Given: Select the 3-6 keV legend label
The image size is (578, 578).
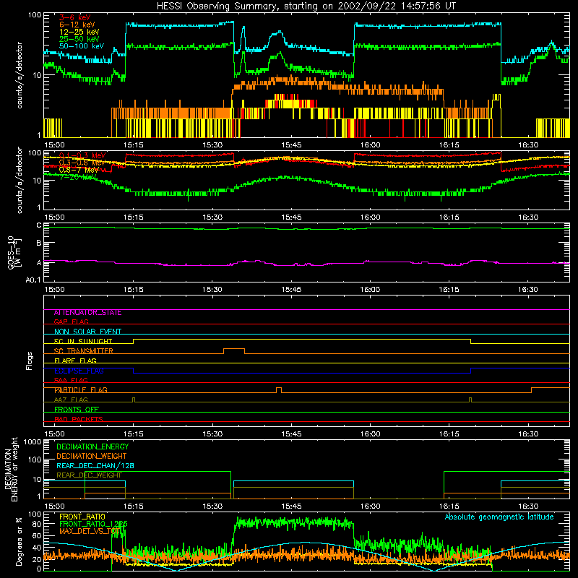Looking at the screenshot, I should point(75,17).
